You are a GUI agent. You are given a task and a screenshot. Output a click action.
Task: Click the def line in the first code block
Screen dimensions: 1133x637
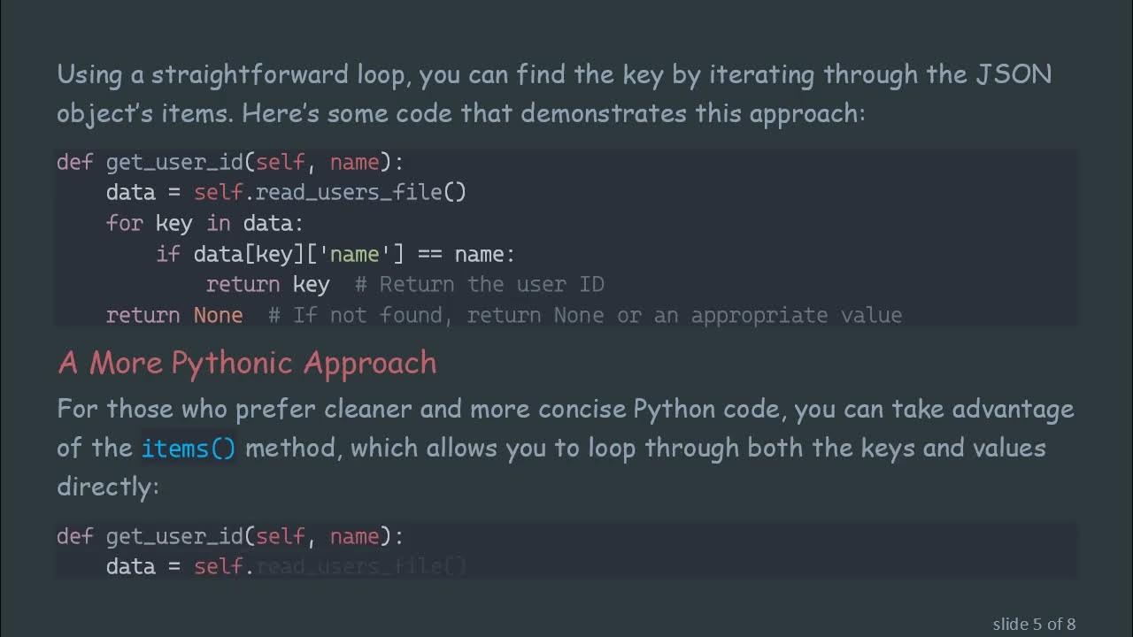230,162
